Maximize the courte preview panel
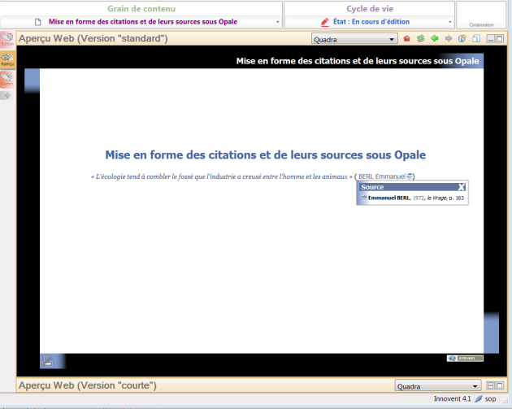This screenshot has width=512, height=409. point(500,385)
